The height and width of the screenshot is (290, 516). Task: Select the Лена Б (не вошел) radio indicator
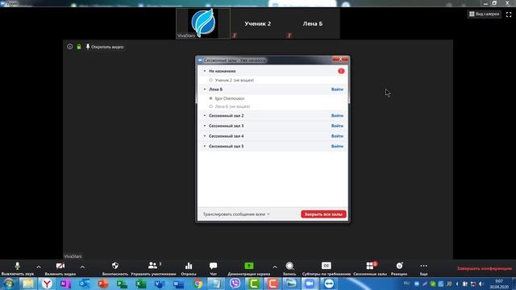[x=211, y=106]
